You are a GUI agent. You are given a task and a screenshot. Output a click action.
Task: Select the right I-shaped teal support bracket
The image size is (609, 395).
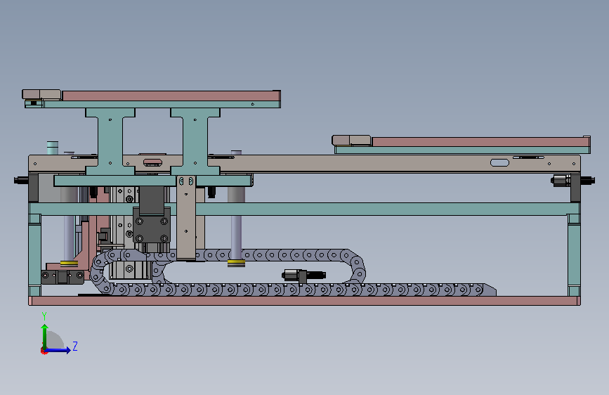coord(195,141)
